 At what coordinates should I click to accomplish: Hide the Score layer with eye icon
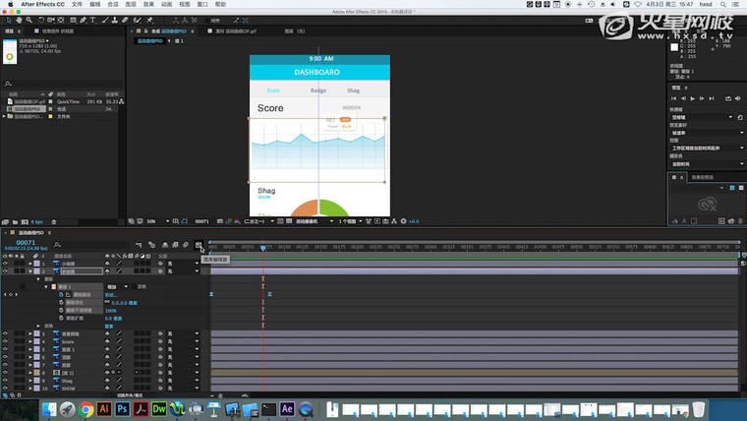[x=5, y=342]
